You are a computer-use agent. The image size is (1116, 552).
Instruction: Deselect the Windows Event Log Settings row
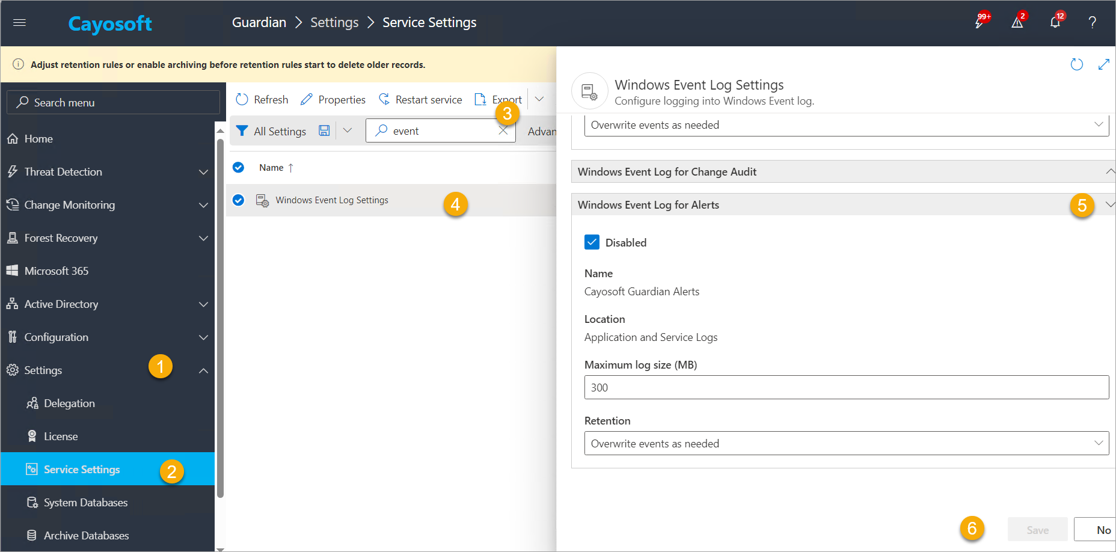click(239, 200)
